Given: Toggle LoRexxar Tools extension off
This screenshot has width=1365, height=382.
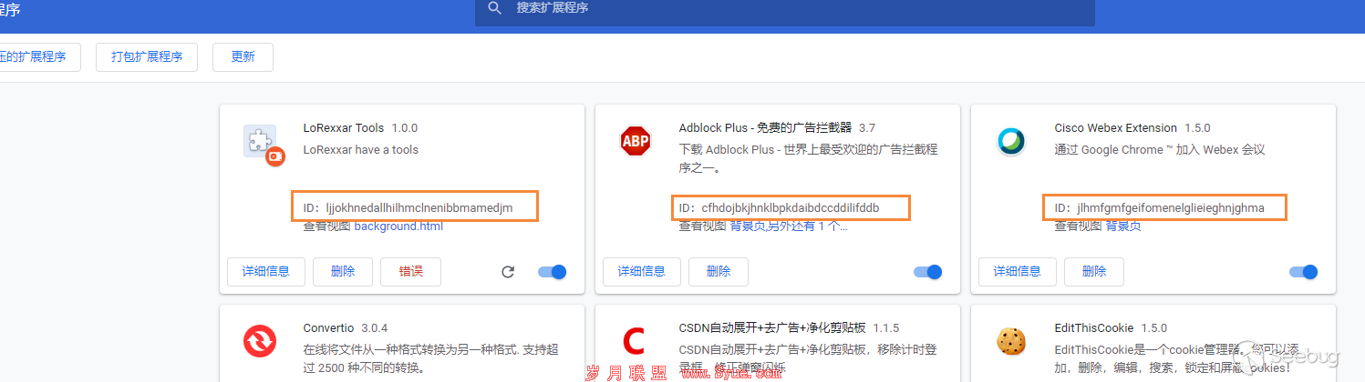Looking at the screenshot, I should coord(553,272).
